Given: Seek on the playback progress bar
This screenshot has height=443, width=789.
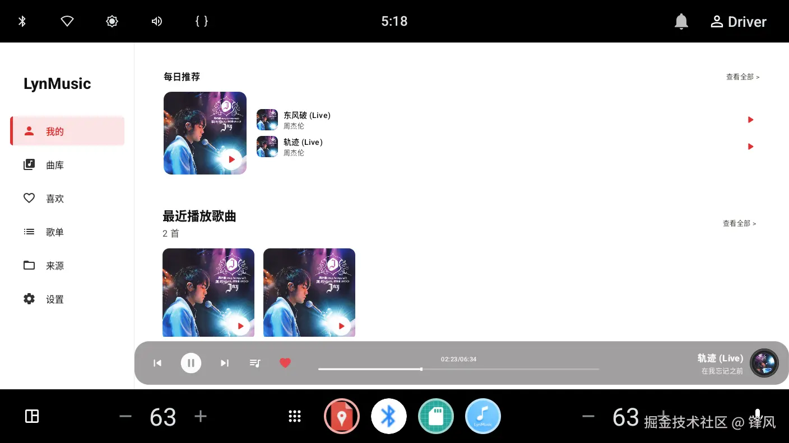Looking at the screenshot, I should tap(458, 369).
